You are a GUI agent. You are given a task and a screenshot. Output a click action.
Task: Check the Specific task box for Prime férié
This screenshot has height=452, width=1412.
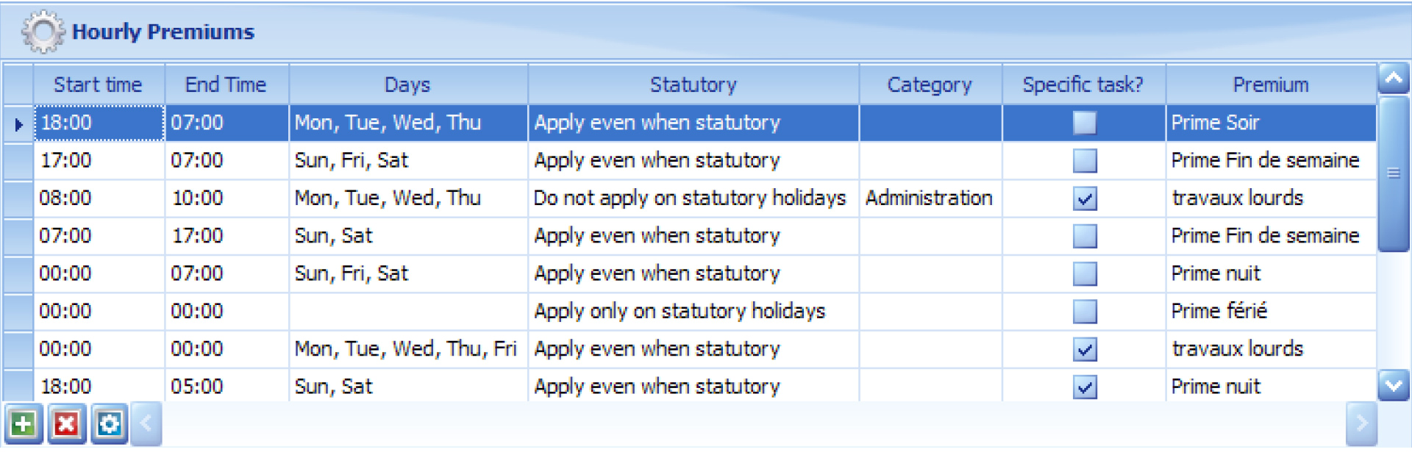pos(1085,311)
